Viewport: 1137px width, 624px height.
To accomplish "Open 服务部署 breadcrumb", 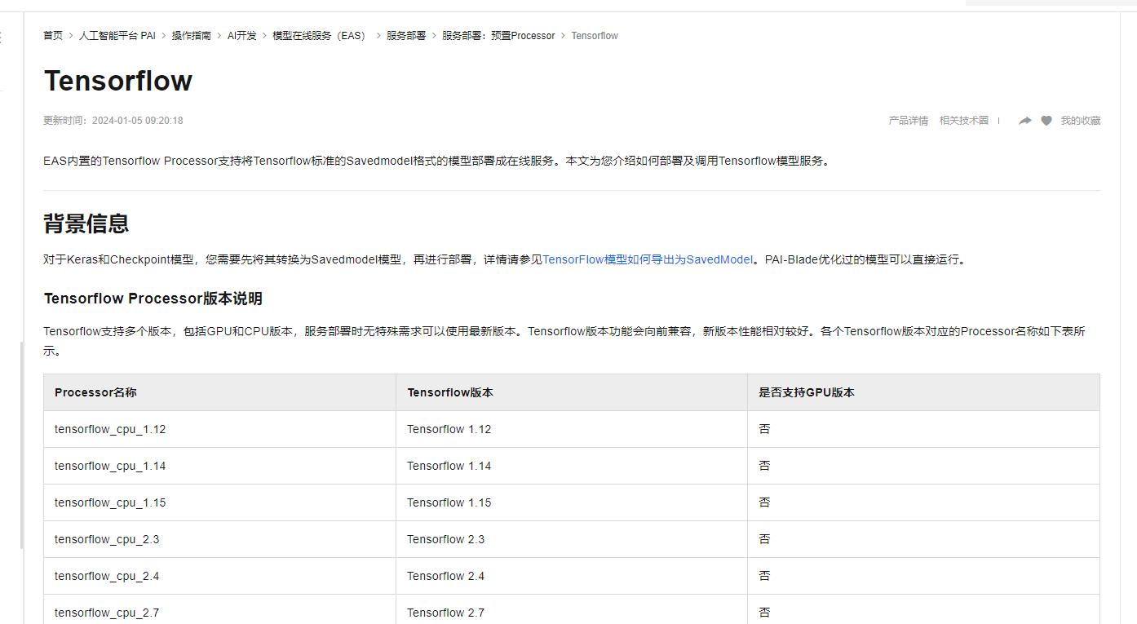I will coord(406,36).
